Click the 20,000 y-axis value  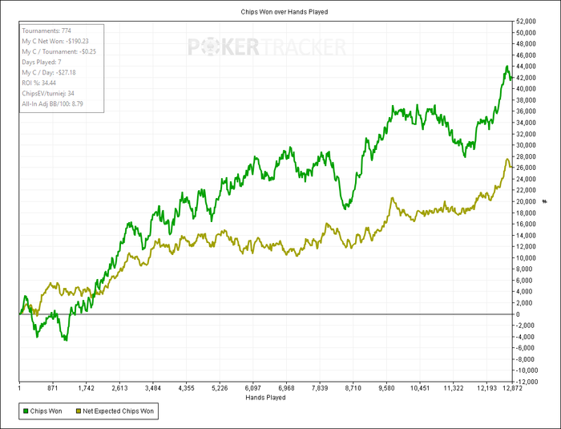(526, 201)
